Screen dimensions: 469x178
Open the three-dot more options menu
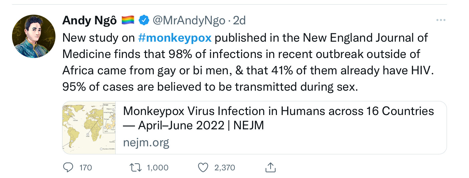441,21
